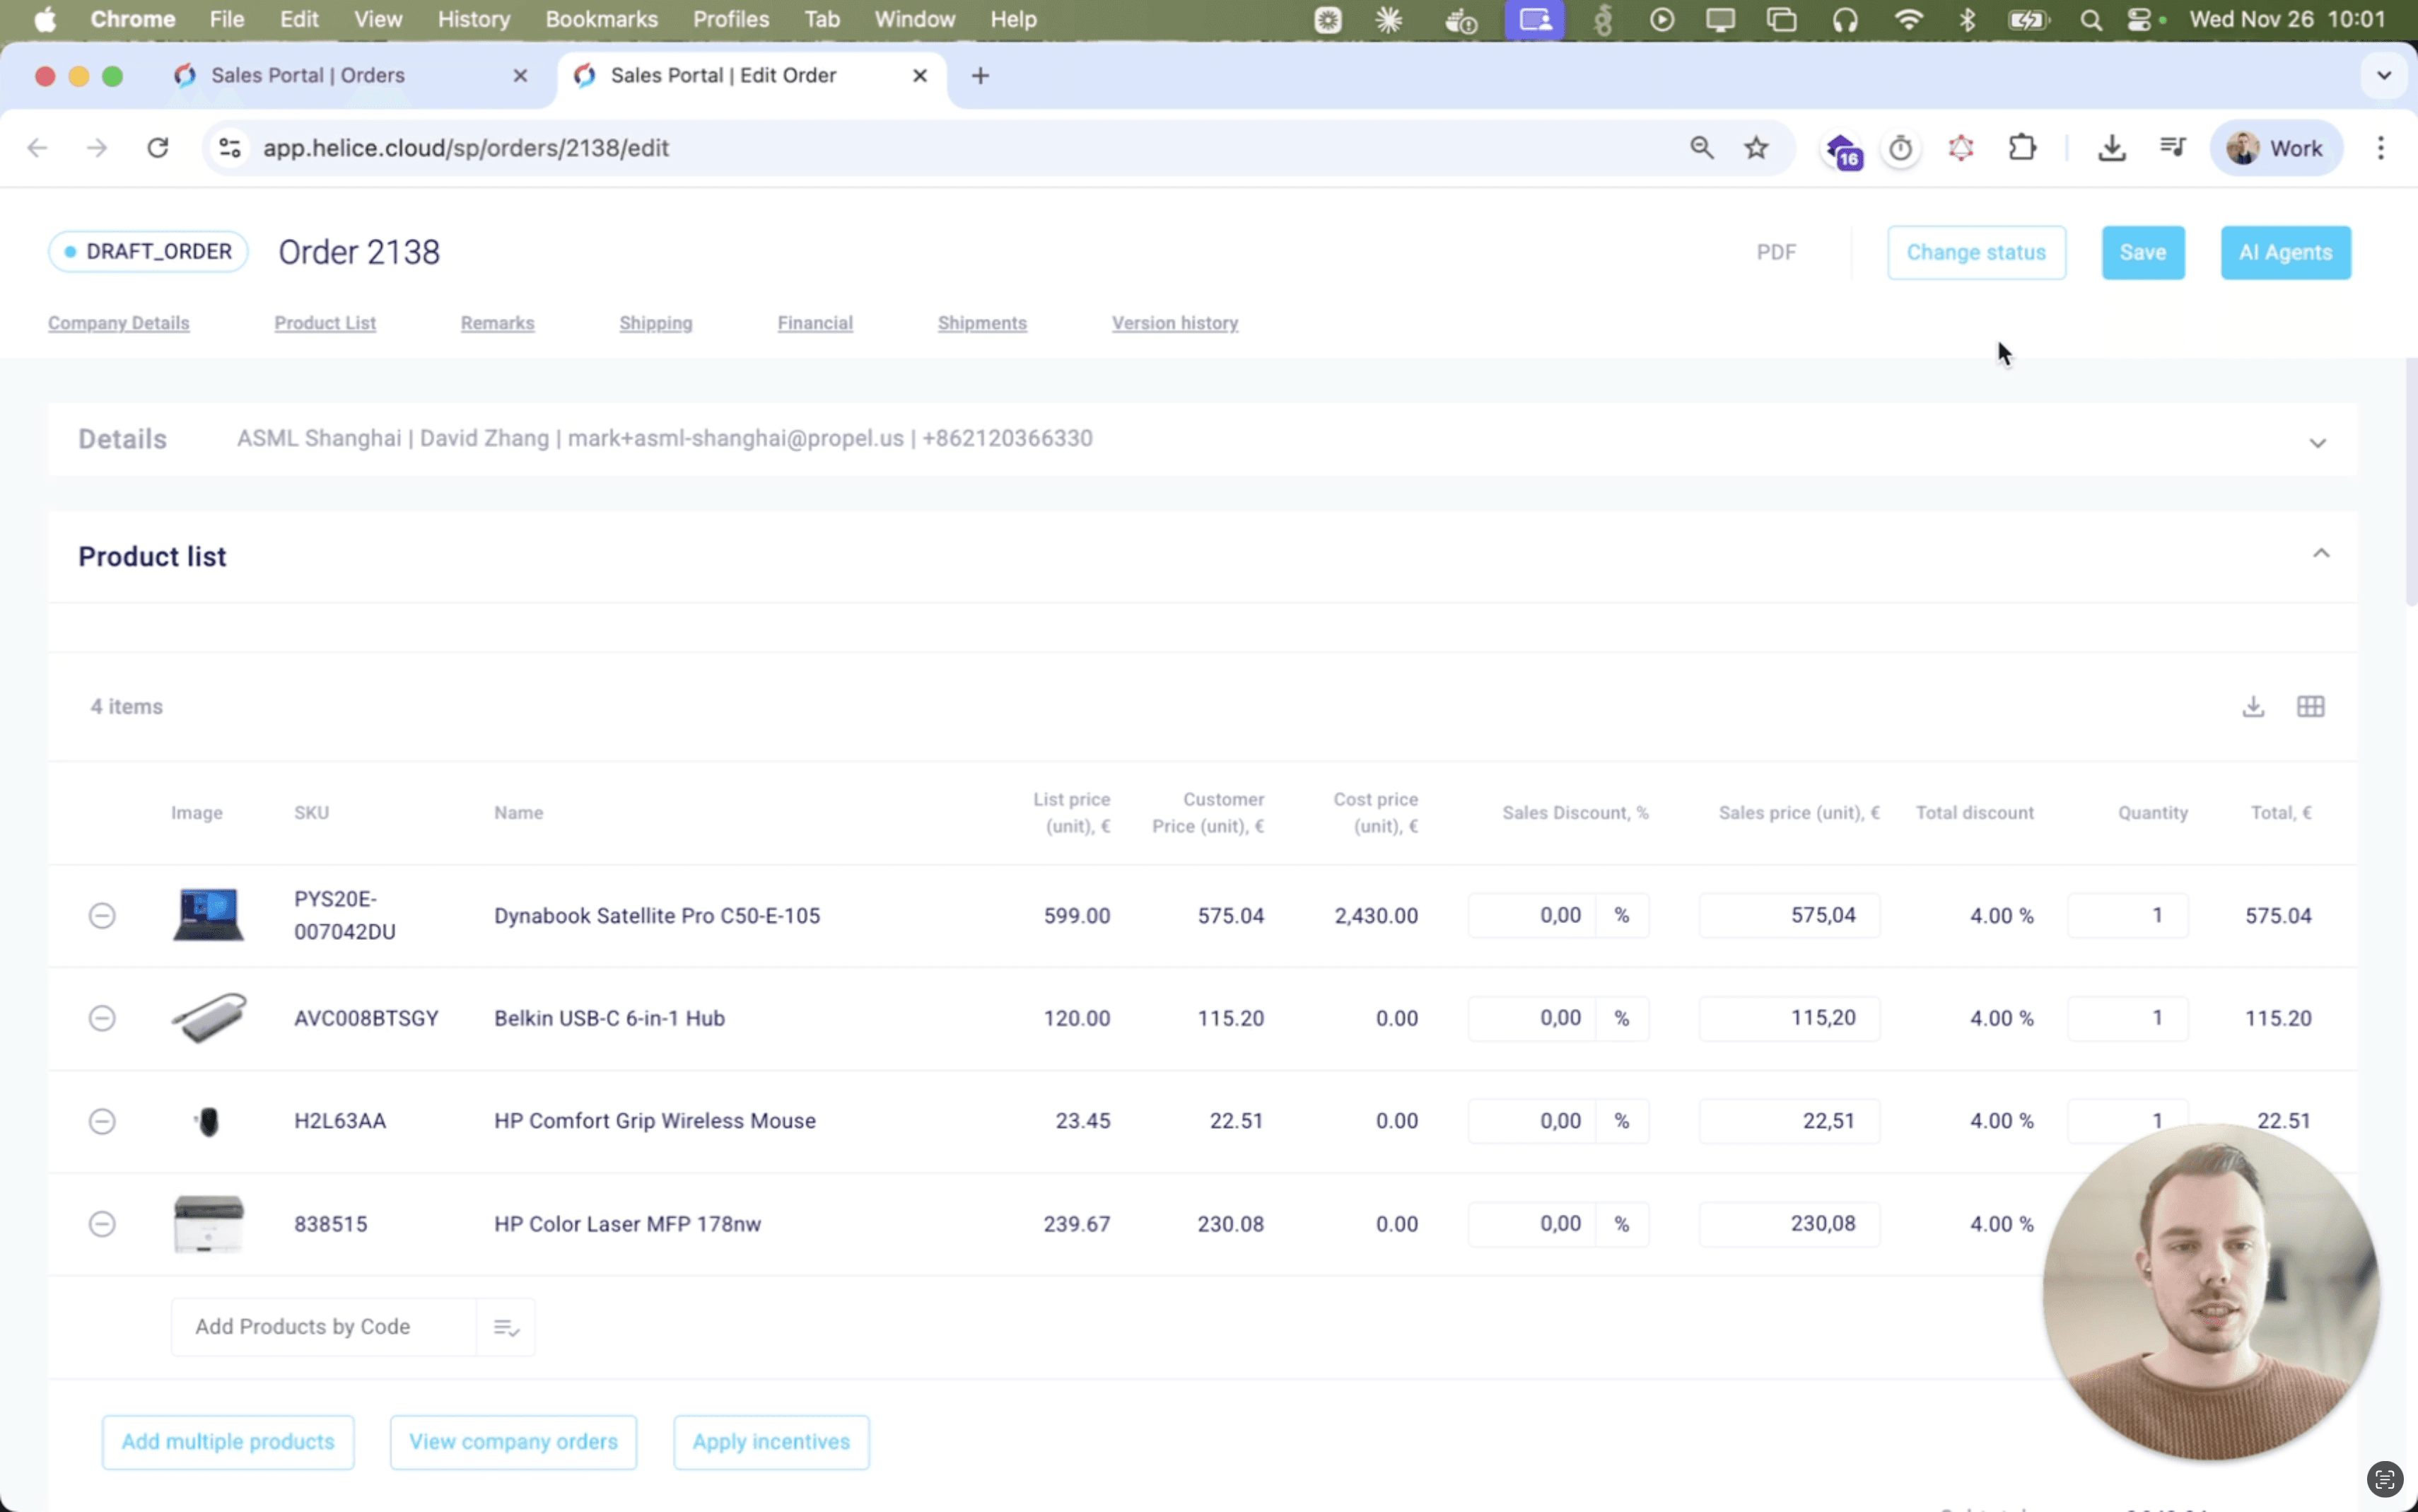This screenshot has height=1512, width=2418.
Task: Click Apply incentives button
Action: (771, 1441)
